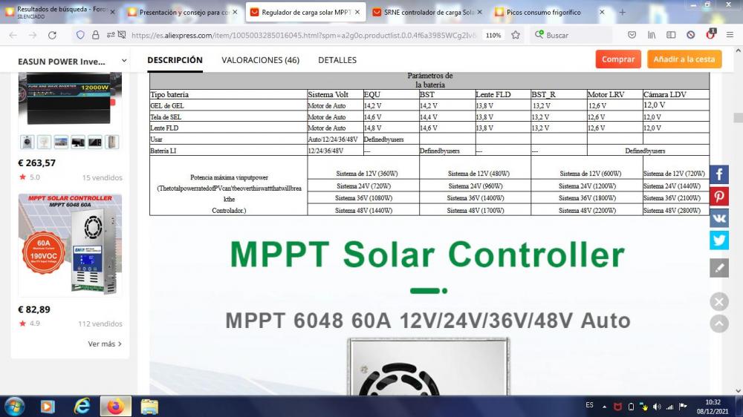Click the address bar URL

click(303, 35)
